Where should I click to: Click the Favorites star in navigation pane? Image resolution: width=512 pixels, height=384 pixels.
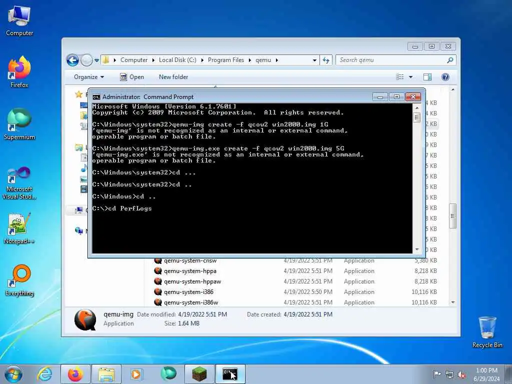tap(78, 94)
